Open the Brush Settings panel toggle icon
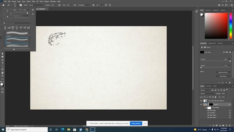The width and height of the screenshot is (234, 132). pyautogui.click(x=21, y=5)
